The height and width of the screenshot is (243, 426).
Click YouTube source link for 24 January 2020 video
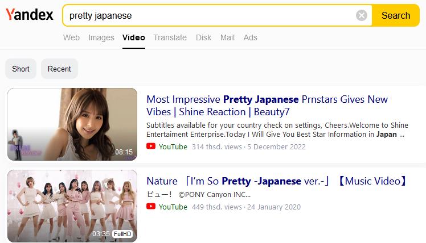pos(173,207)
